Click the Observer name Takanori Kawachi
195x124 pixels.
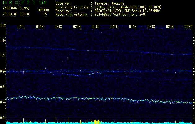(x=109, y=3)
